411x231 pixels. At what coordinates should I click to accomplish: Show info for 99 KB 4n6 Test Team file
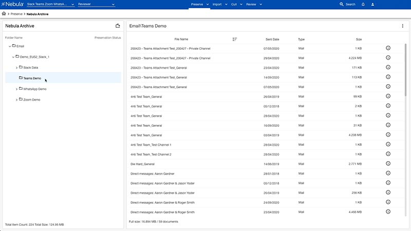(x=388, y=96)
